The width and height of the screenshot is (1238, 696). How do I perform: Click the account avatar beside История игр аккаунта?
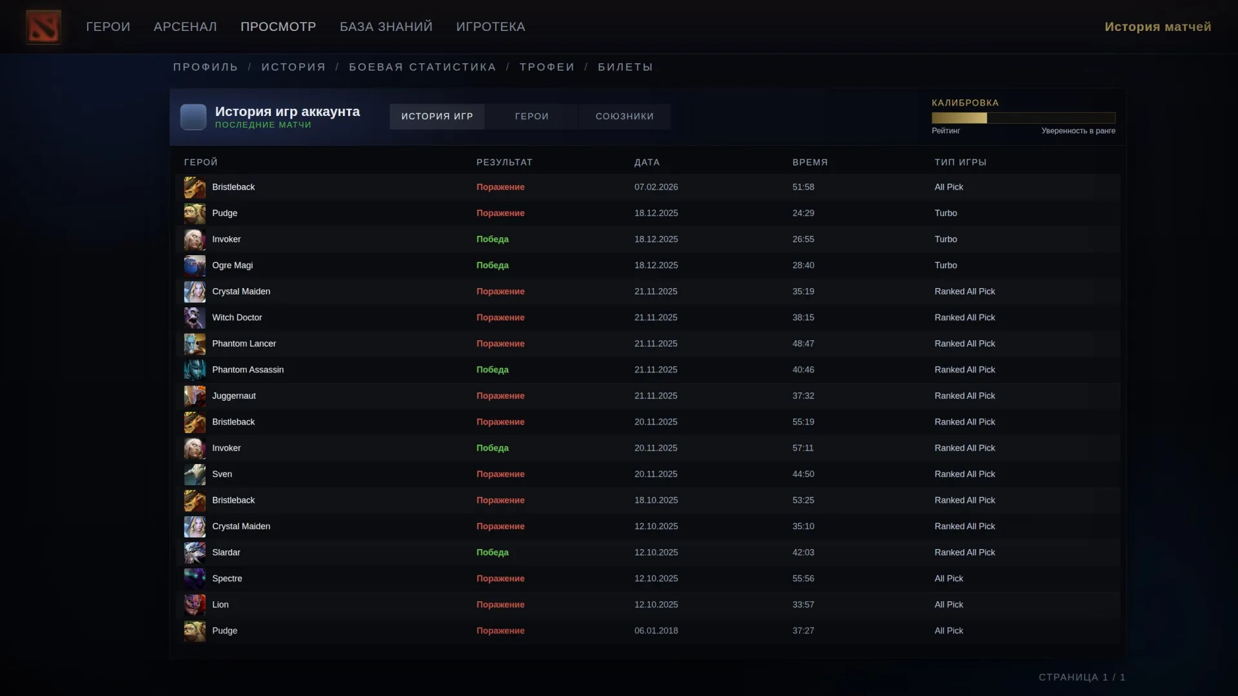[193, 117]
